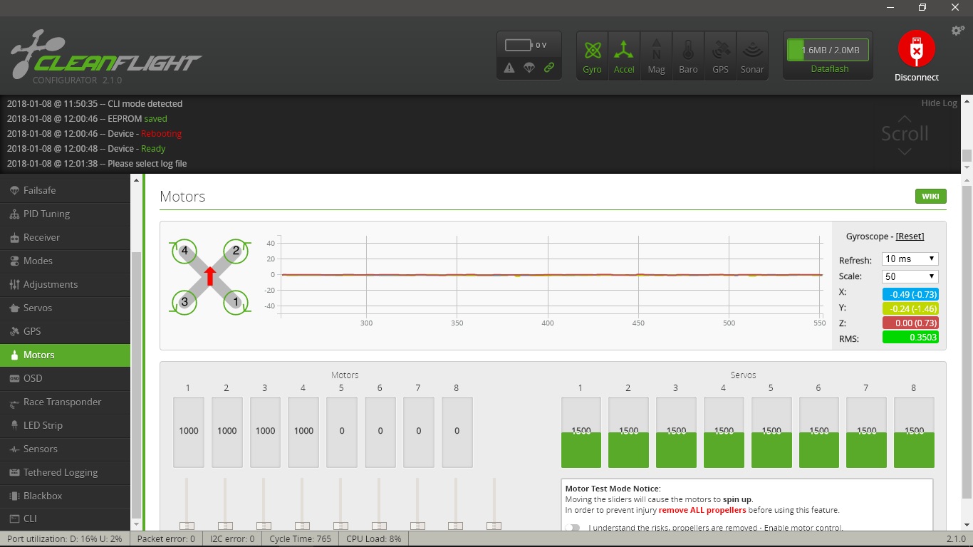Screen dimensions: 973x547
Task: Click the sidebar vertical scrollbar
Action: pyautogui.click(x=136, y=385)
